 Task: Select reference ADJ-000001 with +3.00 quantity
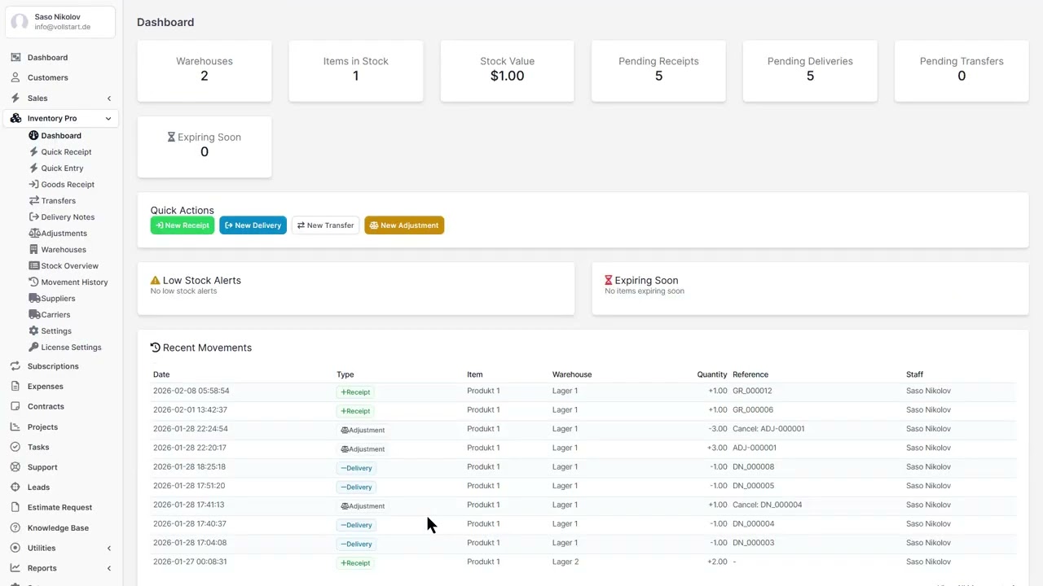tap(755, 448)
